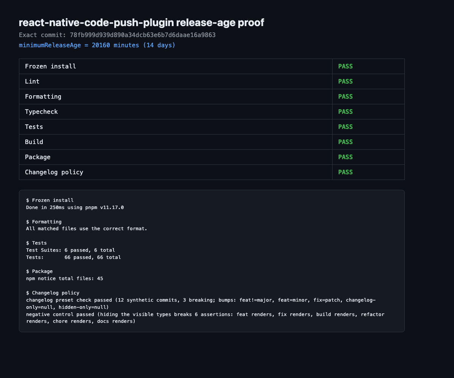
Task: Click the 'Package' table cell
Action: pos(176,157)
